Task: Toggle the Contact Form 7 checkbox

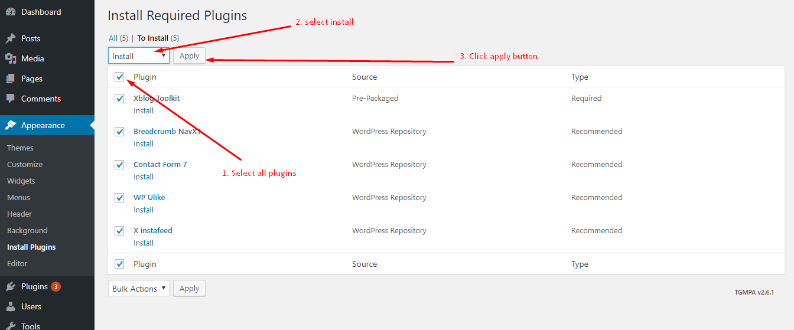Action: 120,165
